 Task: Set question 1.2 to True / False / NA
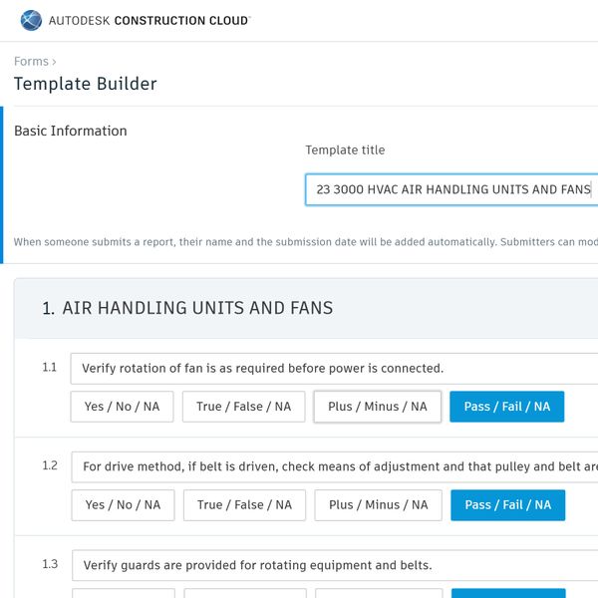[x=244, y=505]
